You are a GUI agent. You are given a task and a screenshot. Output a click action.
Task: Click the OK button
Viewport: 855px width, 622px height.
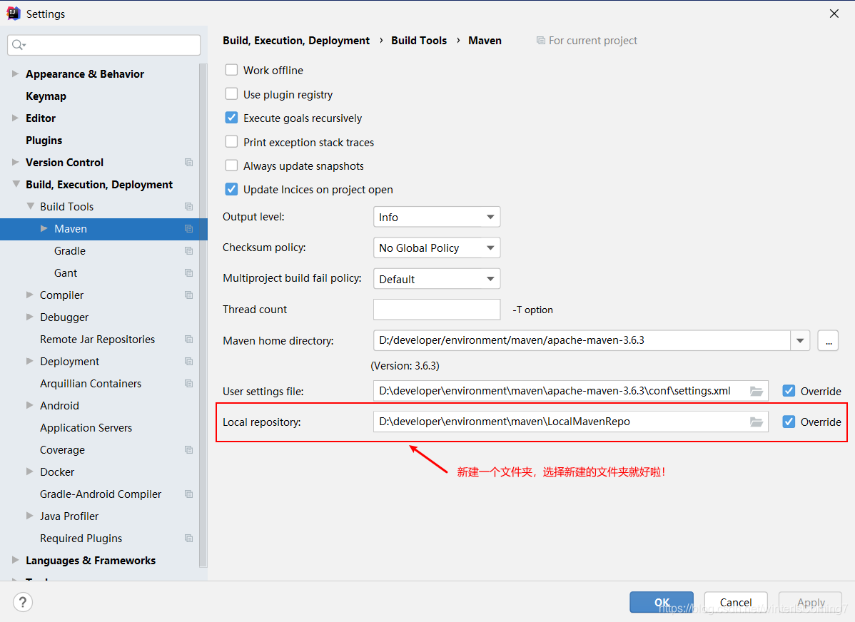pos(662,602)
